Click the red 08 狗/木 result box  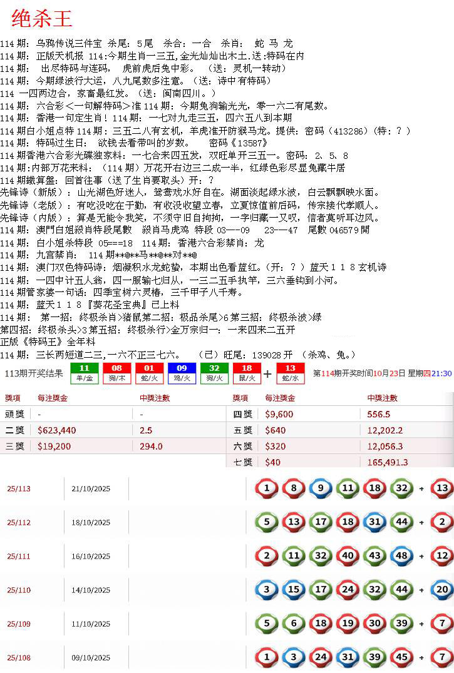[x=116, y=373]
